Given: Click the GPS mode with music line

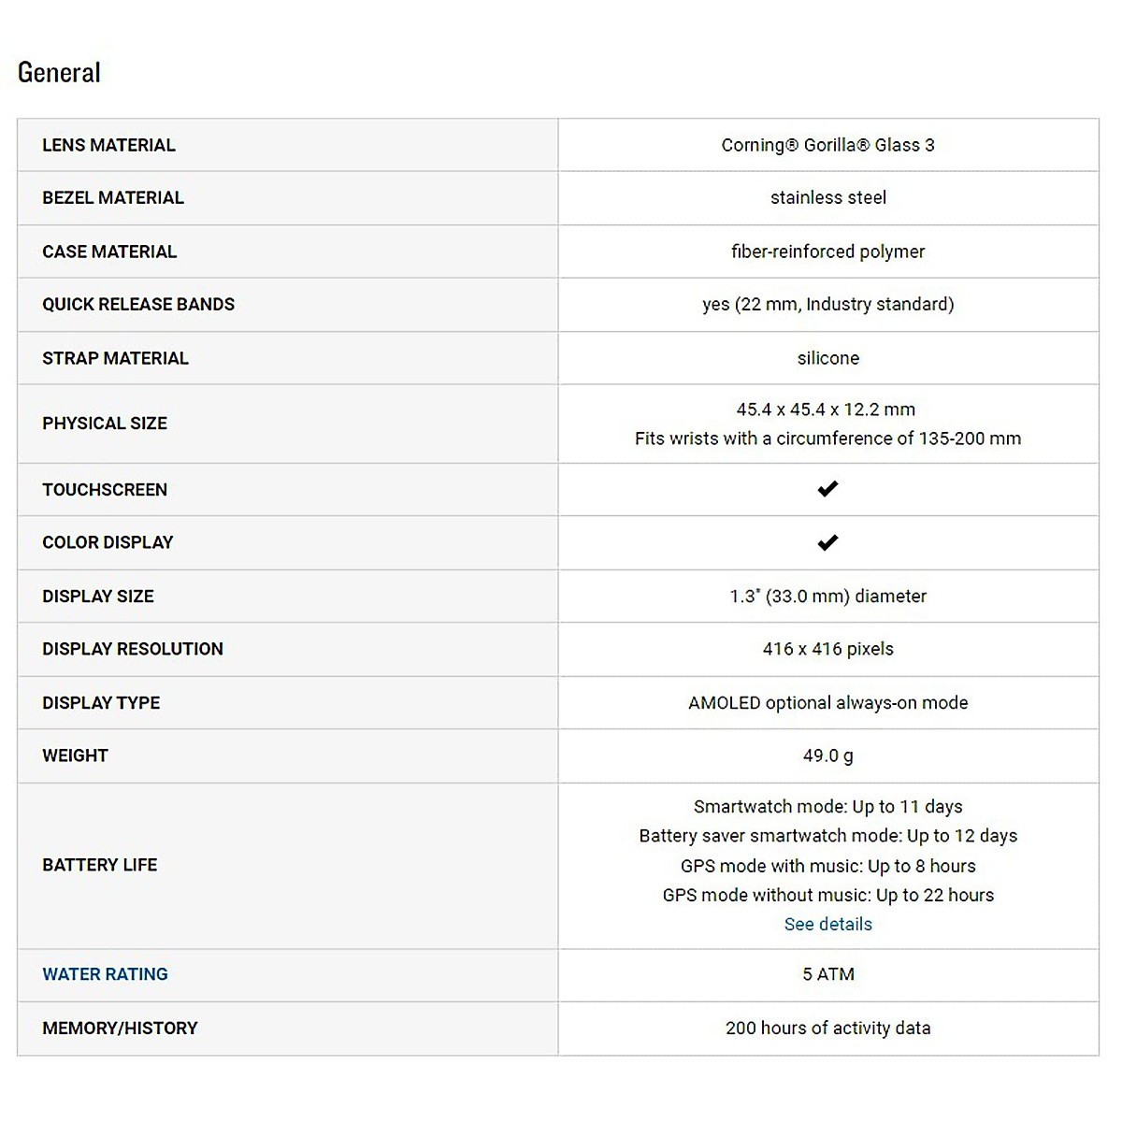Looking at the screenshot, I should point(827,866).
